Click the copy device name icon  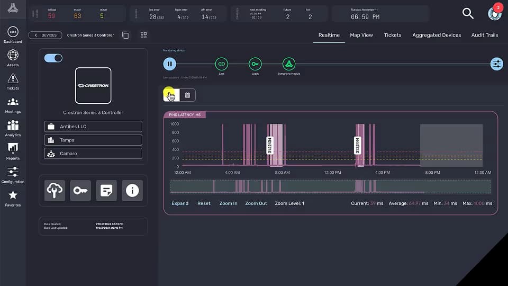point(125,35)
